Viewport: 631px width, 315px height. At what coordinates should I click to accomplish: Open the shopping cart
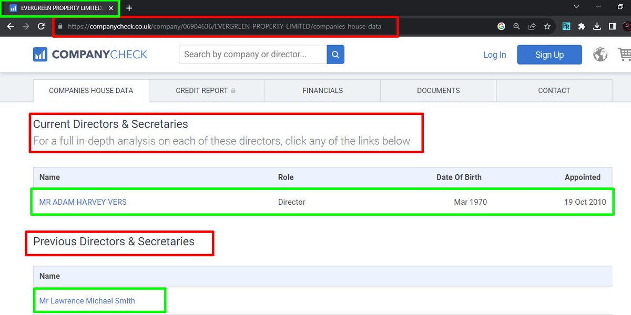coord(625,54)
